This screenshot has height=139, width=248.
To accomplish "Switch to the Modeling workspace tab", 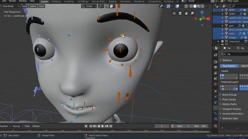I will tap(56, 2).
